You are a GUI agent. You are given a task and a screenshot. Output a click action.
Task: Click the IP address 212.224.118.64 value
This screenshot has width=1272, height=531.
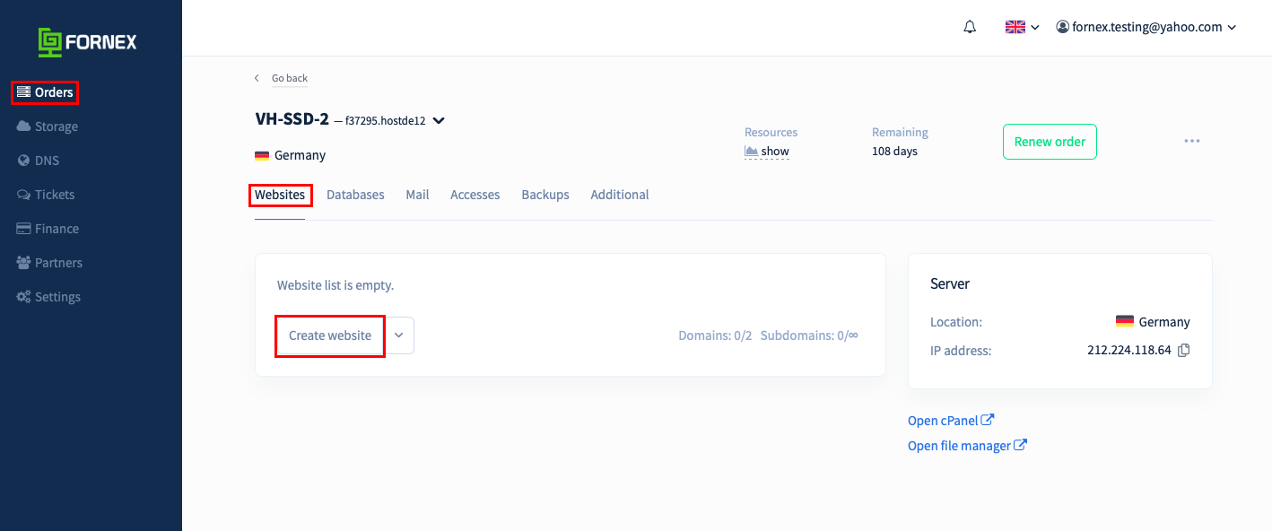[x=1129, y=351]
